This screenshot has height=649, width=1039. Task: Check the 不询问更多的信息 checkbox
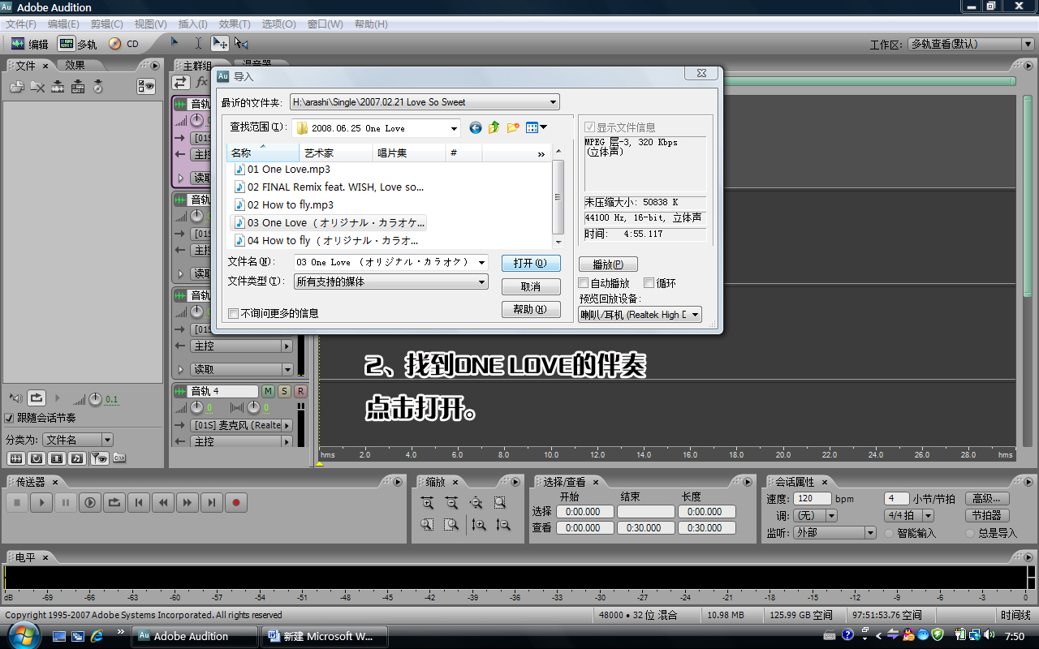[233, 313]
